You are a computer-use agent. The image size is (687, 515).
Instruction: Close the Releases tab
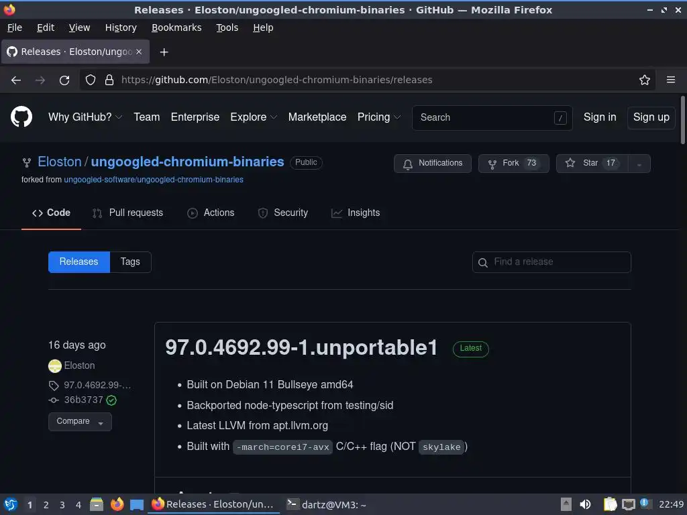[139, 52]
